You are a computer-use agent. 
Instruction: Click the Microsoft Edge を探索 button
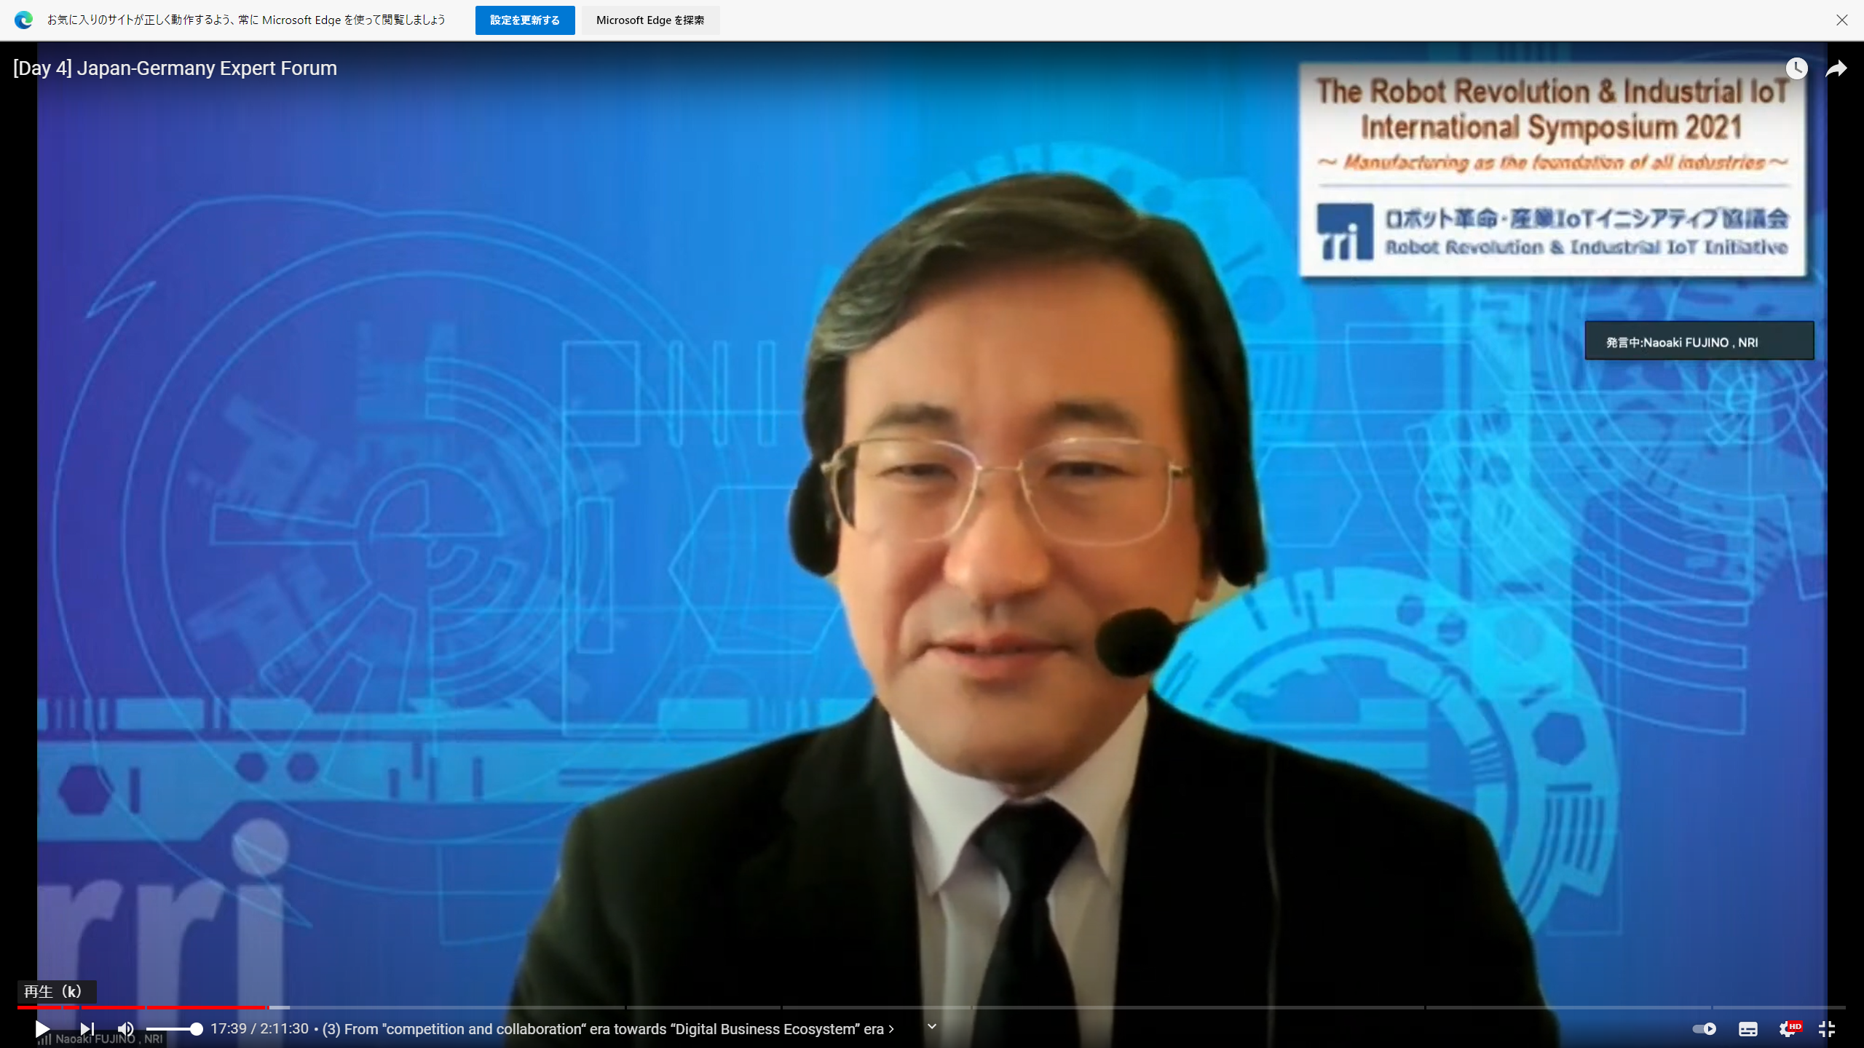[x=650, y=20]
